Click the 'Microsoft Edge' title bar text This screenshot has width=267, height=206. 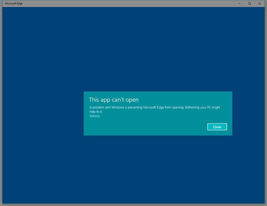pos(14,4)
